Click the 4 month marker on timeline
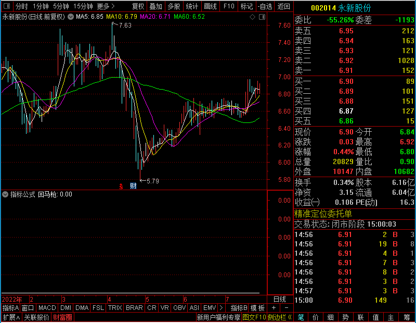The height and width of the screenshot is (323, 416). click(109, 300)
